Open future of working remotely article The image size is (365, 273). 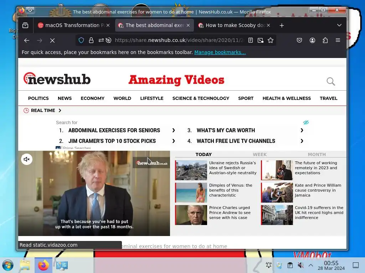(x=316, y=168)
